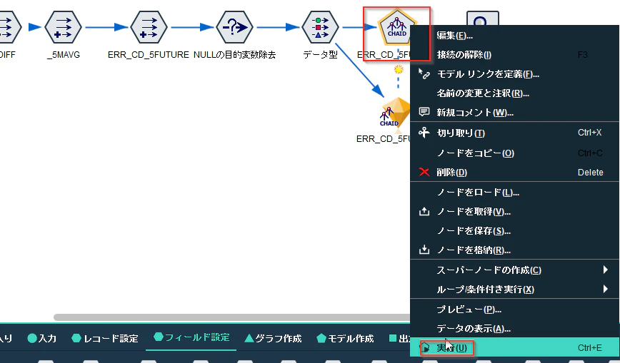Open the フィールド設定 palette tab

coord(191,337)
